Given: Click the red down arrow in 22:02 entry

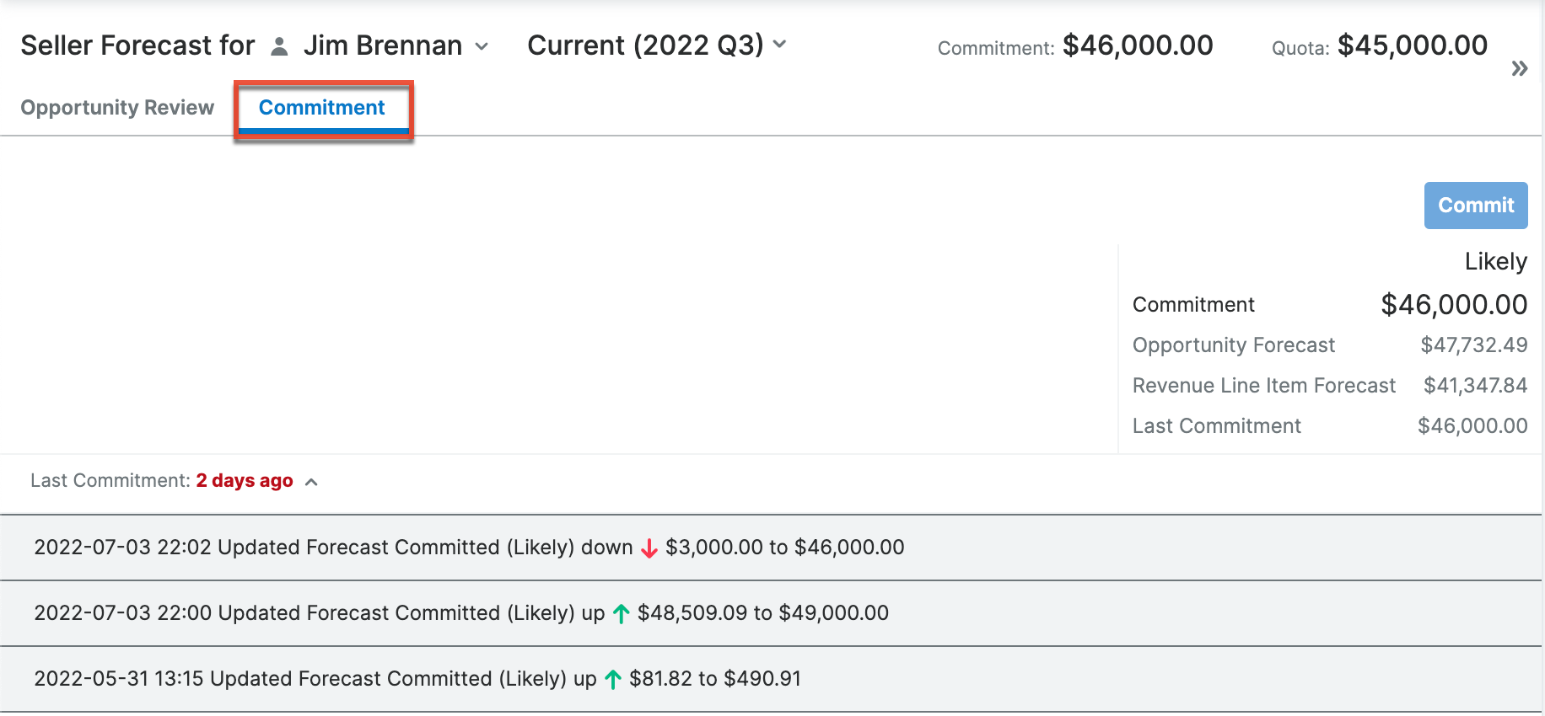Looking at the screenshot, I should [x=648, y=548].
